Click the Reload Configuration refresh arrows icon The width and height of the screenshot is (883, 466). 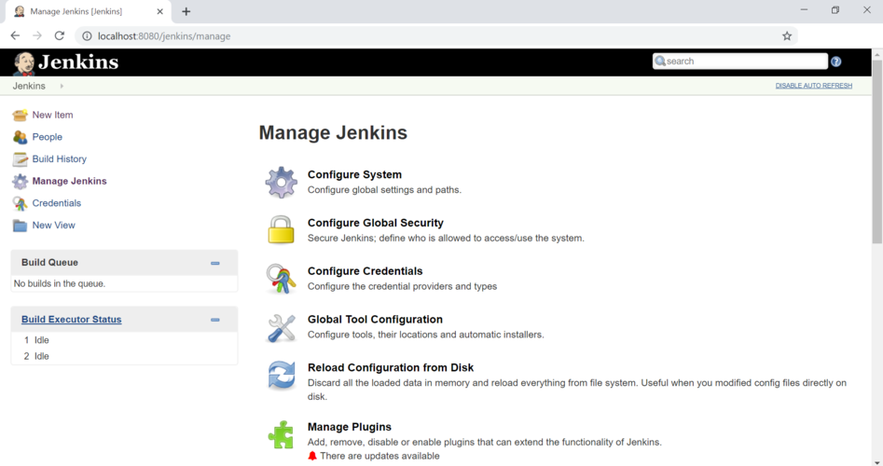click(x=281, y=376)
